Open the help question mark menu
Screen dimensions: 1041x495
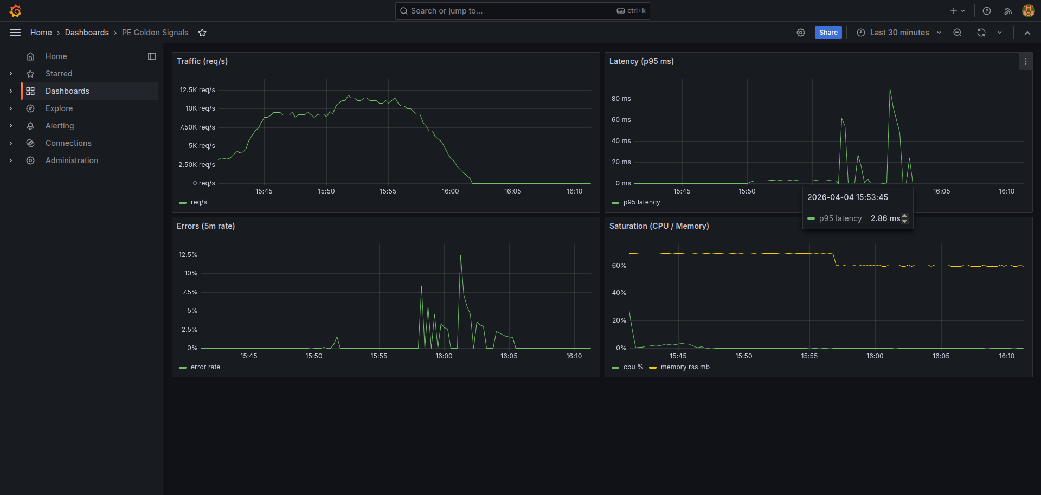(x=987, y=11)
